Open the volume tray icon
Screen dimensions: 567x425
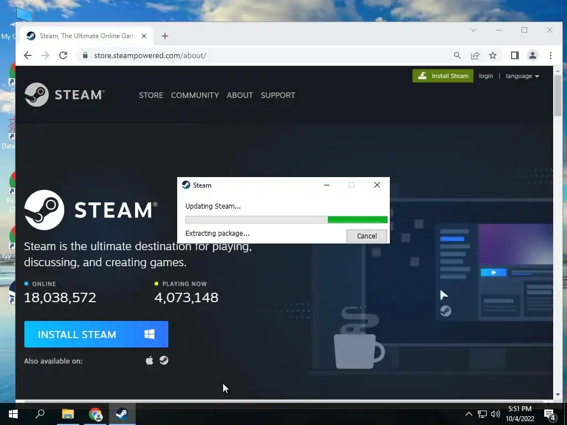[x=496, y=414]
